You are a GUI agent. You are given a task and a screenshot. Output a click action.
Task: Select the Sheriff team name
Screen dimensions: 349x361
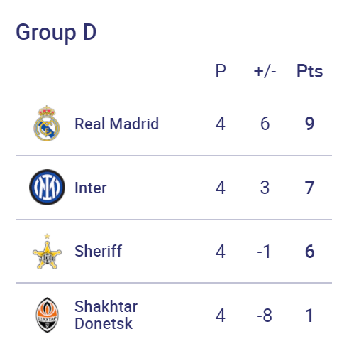pos(98,251)
